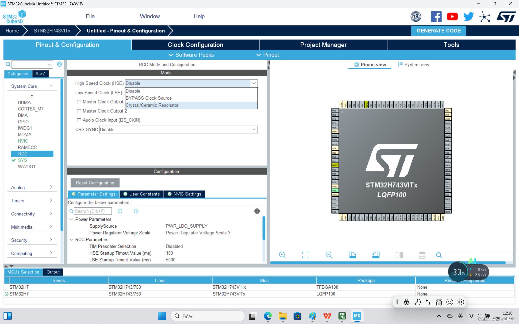The image size is (519, 324).
Task: Select the SYS item in System Core
Action: coord(22,160)
